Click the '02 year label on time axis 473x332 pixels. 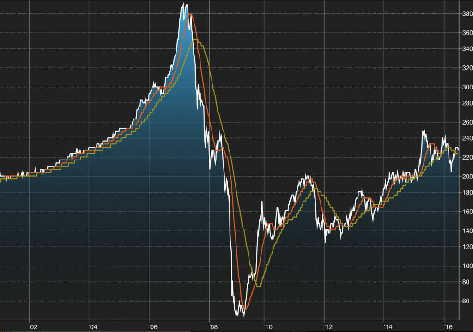pyautogui.click(x=33, y=327)
